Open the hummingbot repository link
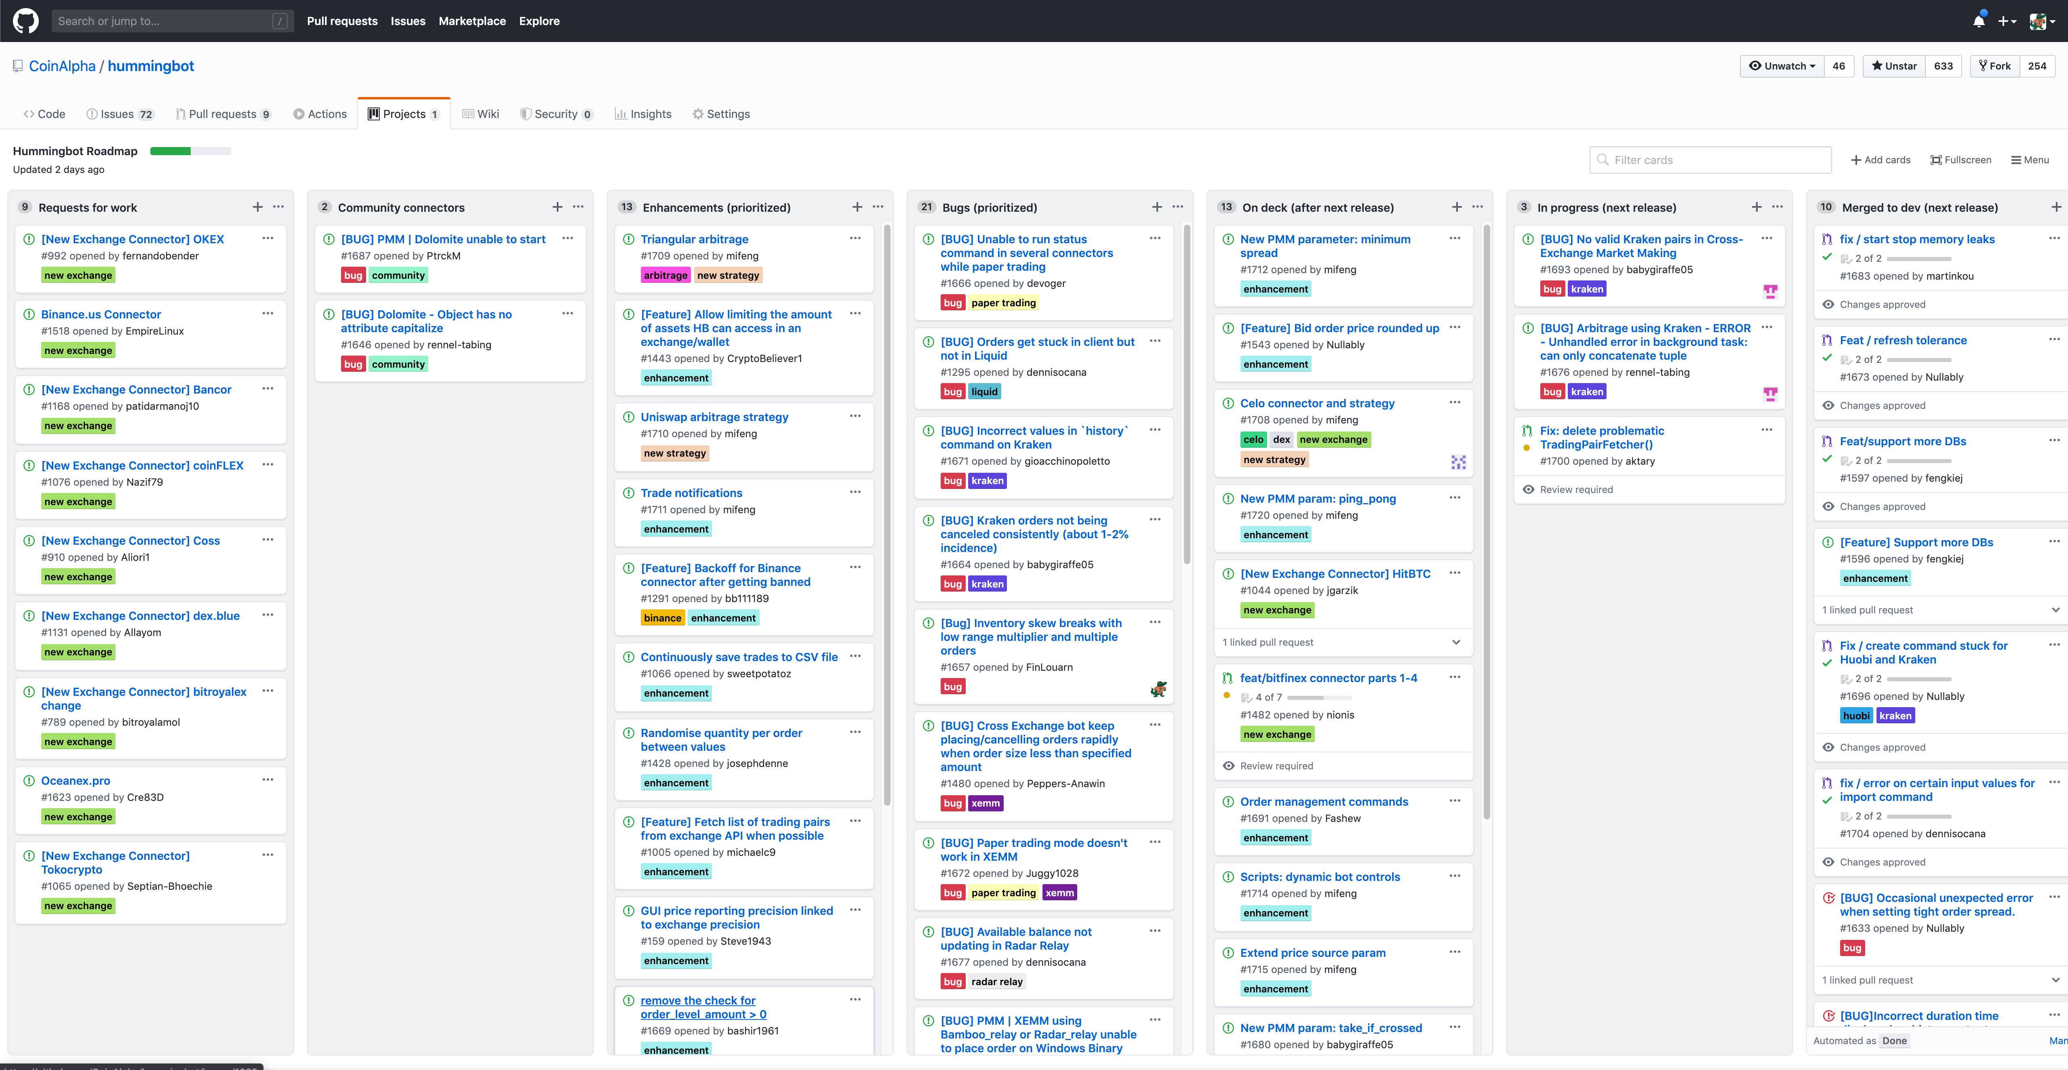Screen dimensions: 2068x1070 (x=151, y=66)
